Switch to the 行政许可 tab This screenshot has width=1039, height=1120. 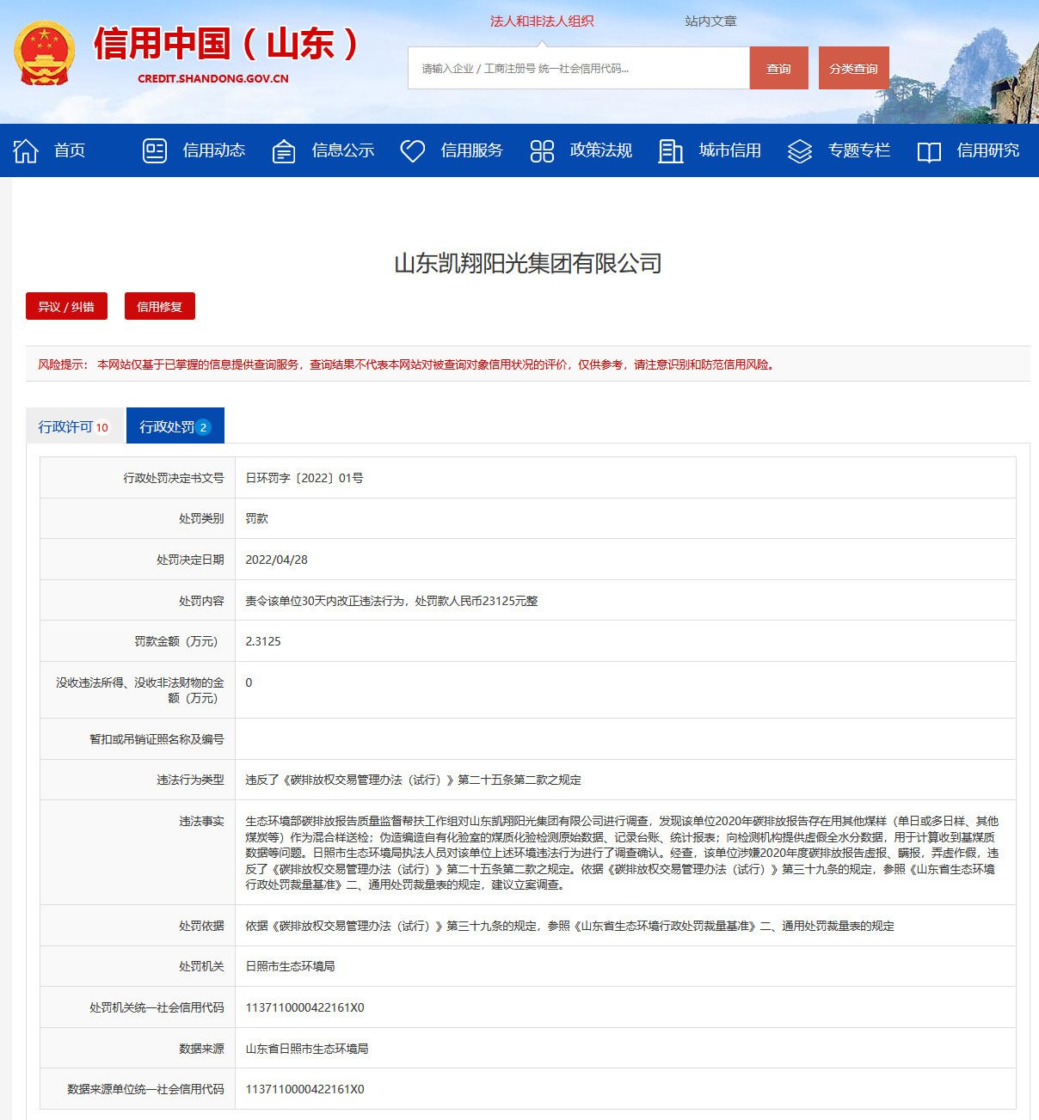pyautogui.click(x=75, y=426)
